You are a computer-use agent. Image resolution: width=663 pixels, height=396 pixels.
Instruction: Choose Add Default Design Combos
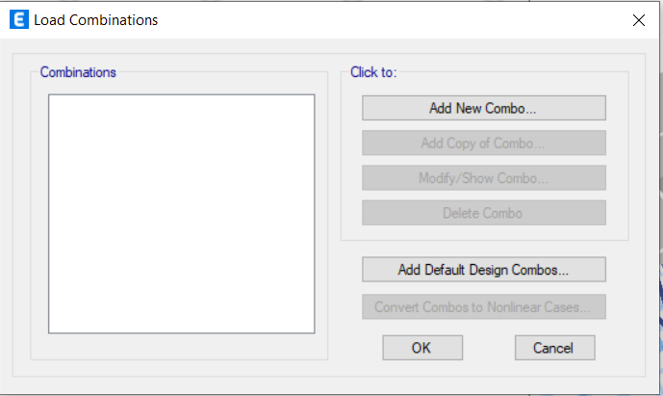coord(484,270)
